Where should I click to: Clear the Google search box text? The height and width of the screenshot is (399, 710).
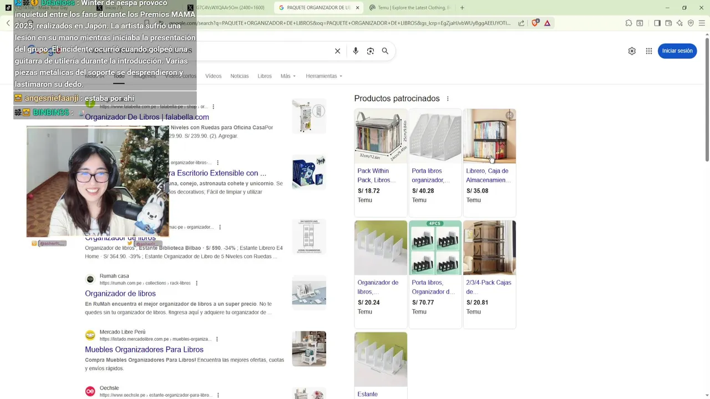(337, 51)
